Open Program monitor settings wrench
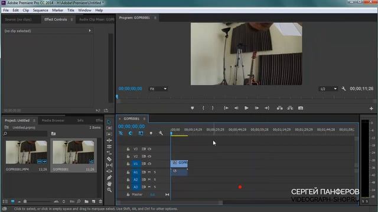Image resolution: width=378 pixels, height=212 pixels. pos(344,89)
